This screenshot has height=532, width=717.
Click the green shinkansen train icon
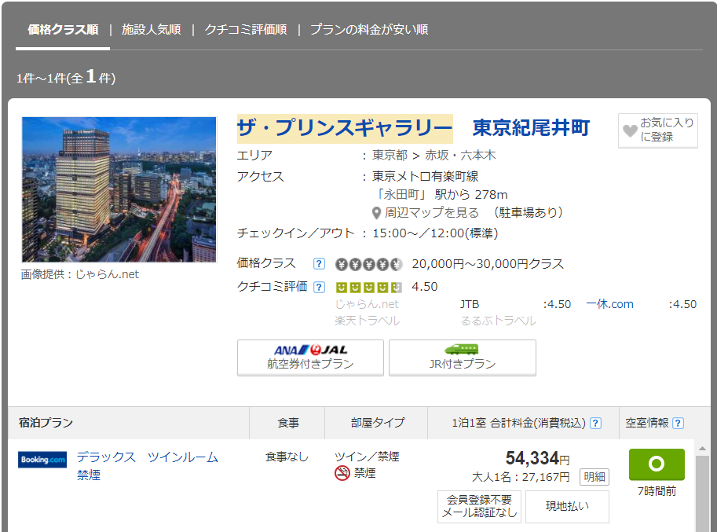[462, 350]
